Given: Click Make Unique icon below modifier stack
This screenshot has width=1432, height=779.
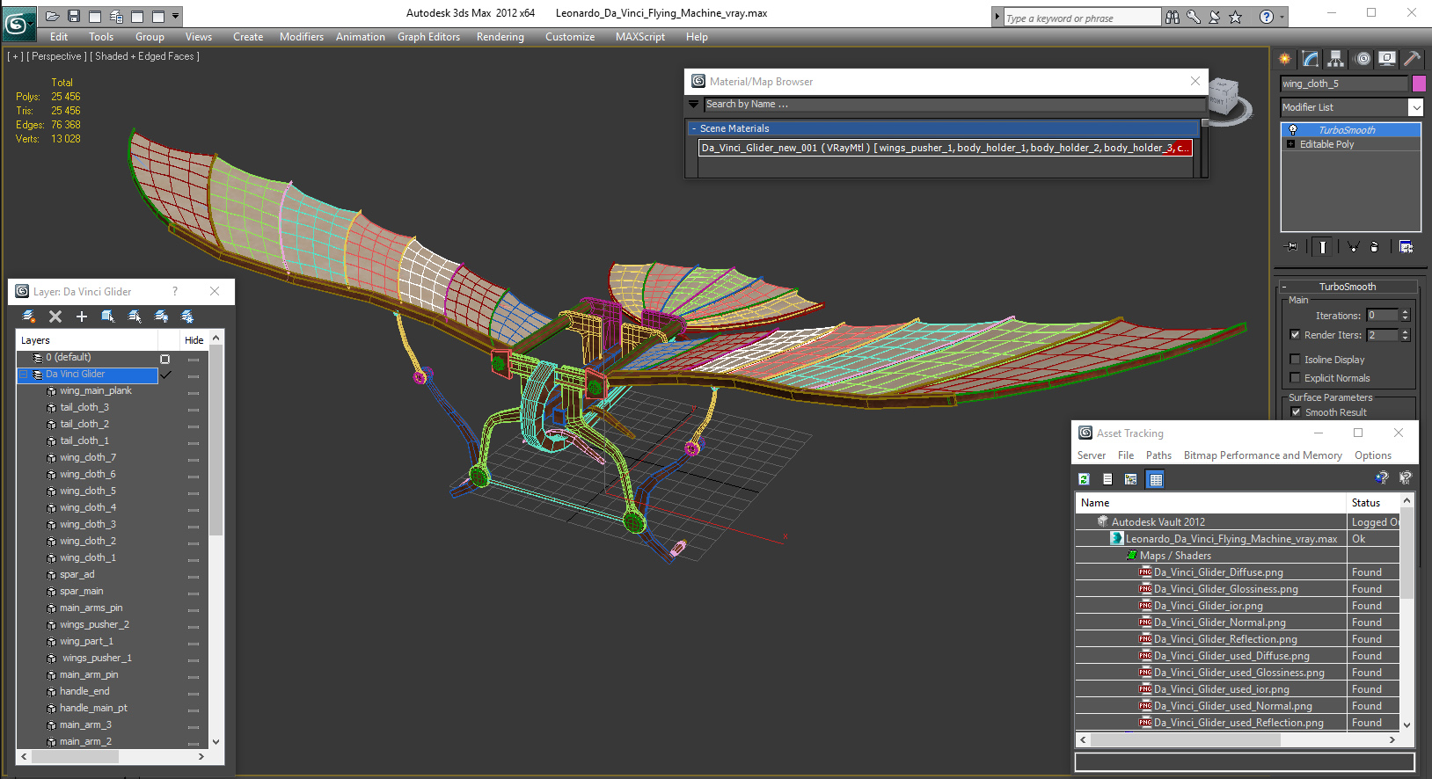Looking at the screenshot, I should pyautogui.click(x=1353, y=247).
